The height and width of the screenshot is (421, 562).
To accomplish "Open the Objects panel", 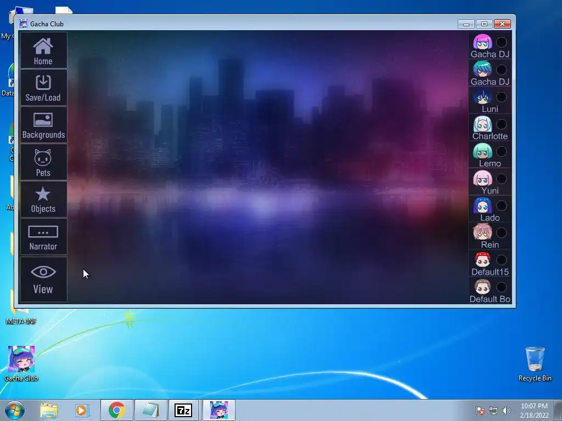I will pyautogui.click(x=43, y=200).
